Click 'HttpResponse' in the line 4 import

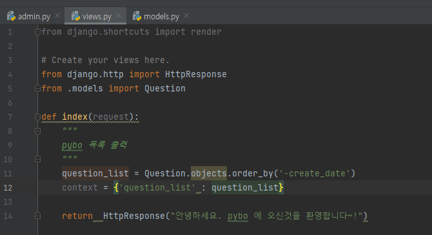[x=196, y=74]
